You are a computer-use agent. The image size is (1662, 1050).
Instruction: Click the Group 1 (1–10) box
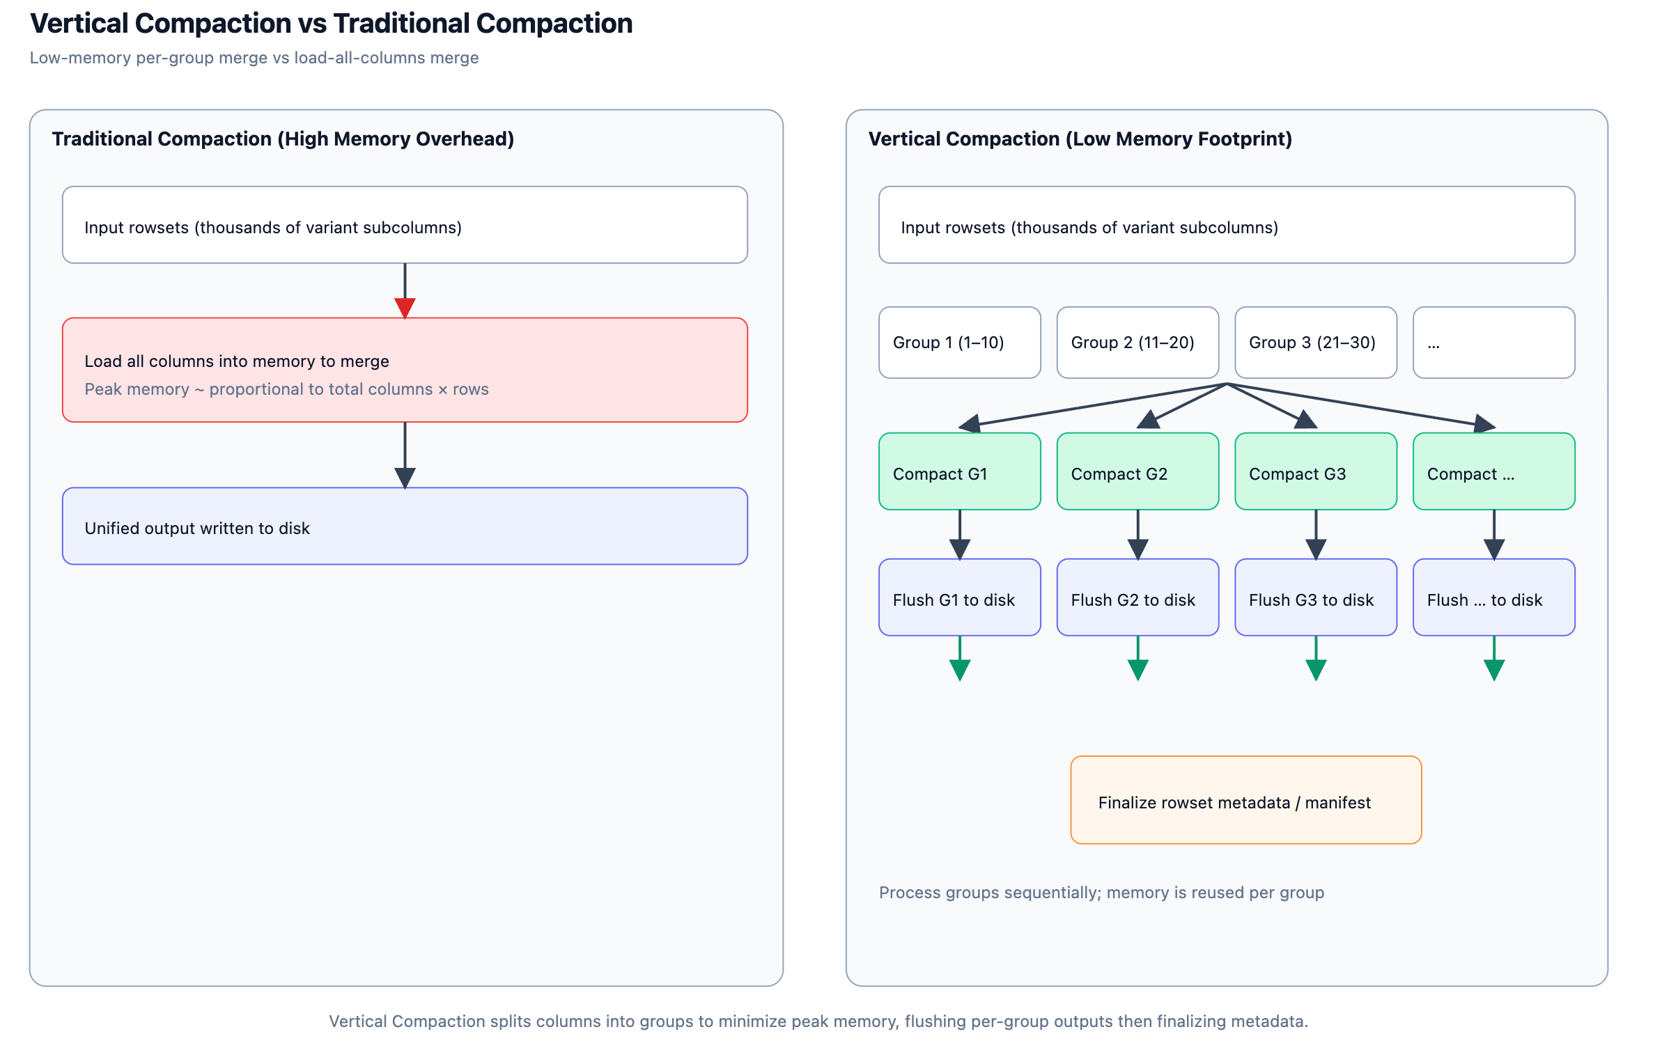[x=959, y=343]
